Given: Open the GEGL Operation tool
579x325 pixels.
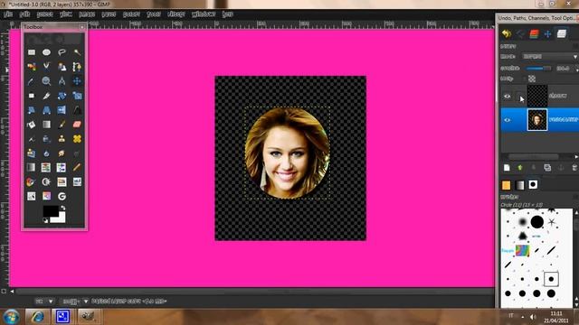Looking at the screenshot, I should pyautogui.click(x=62, y=196).
